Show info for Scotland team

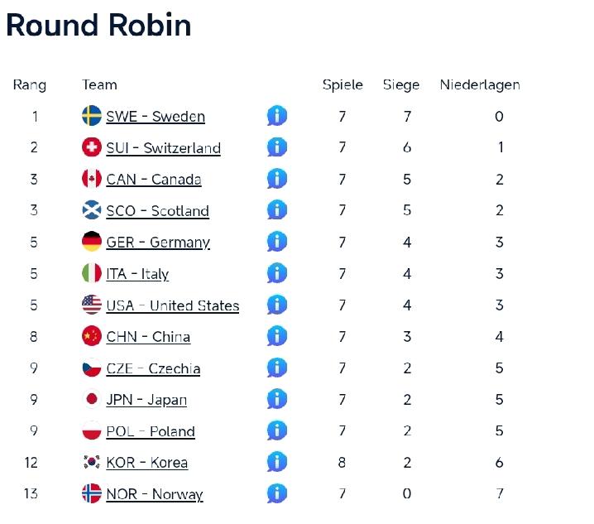tap(277, 210)
